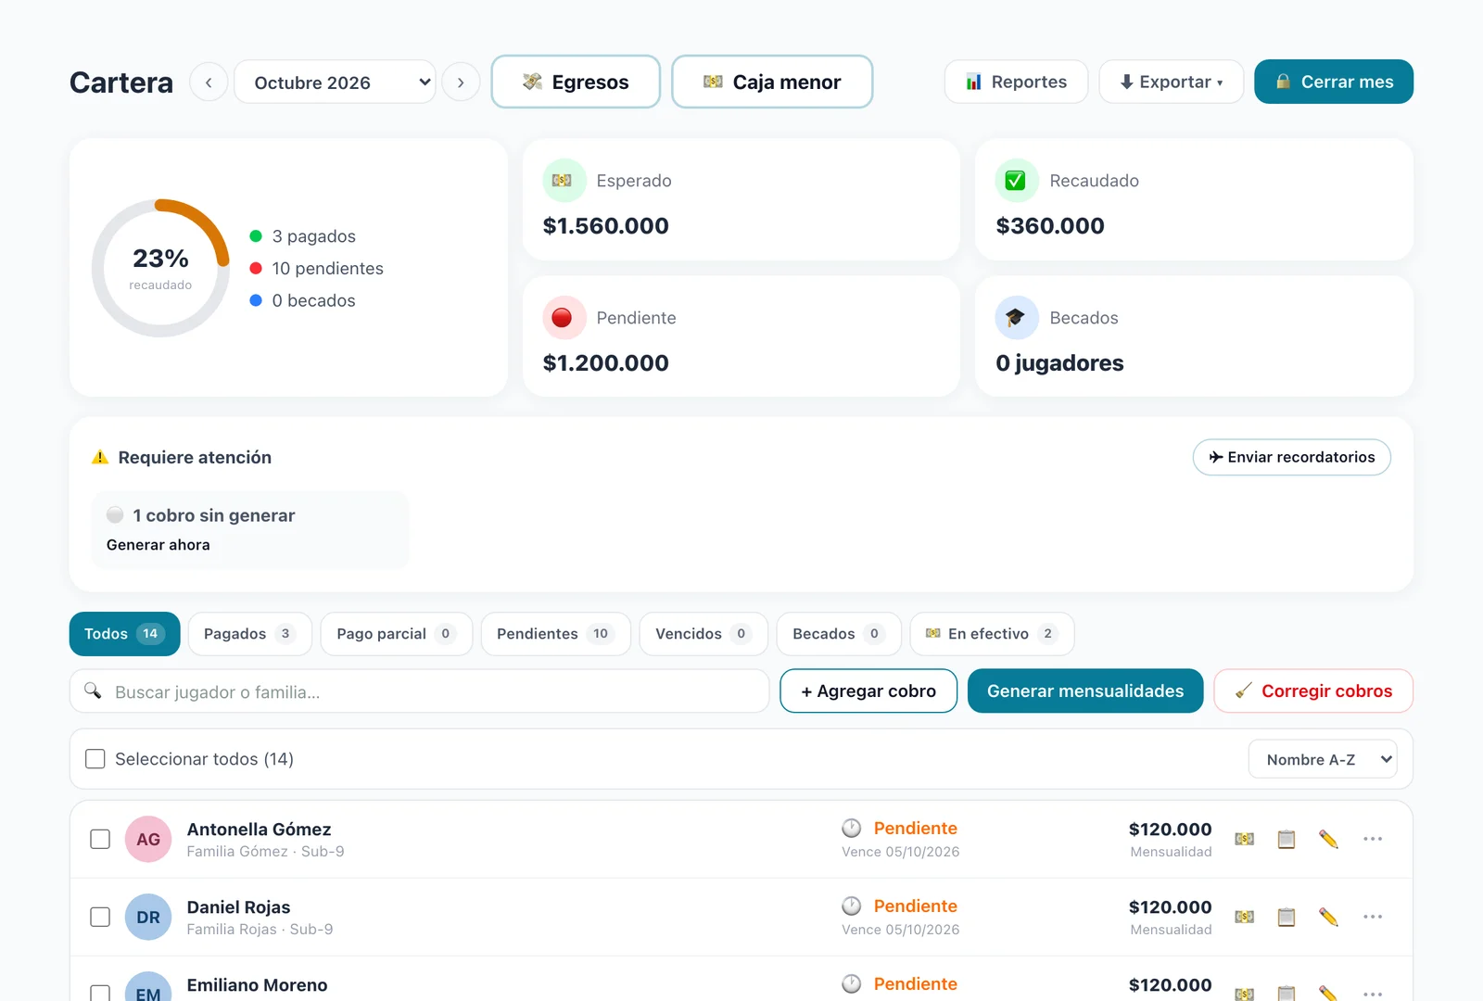Open the Exportar dropdown menu

coord(1171,82)
